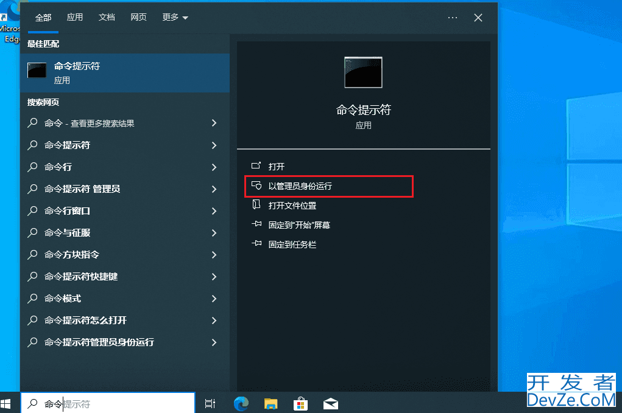
Task: Expand arrow for 命令行窗口
Action: coord(214,211)
